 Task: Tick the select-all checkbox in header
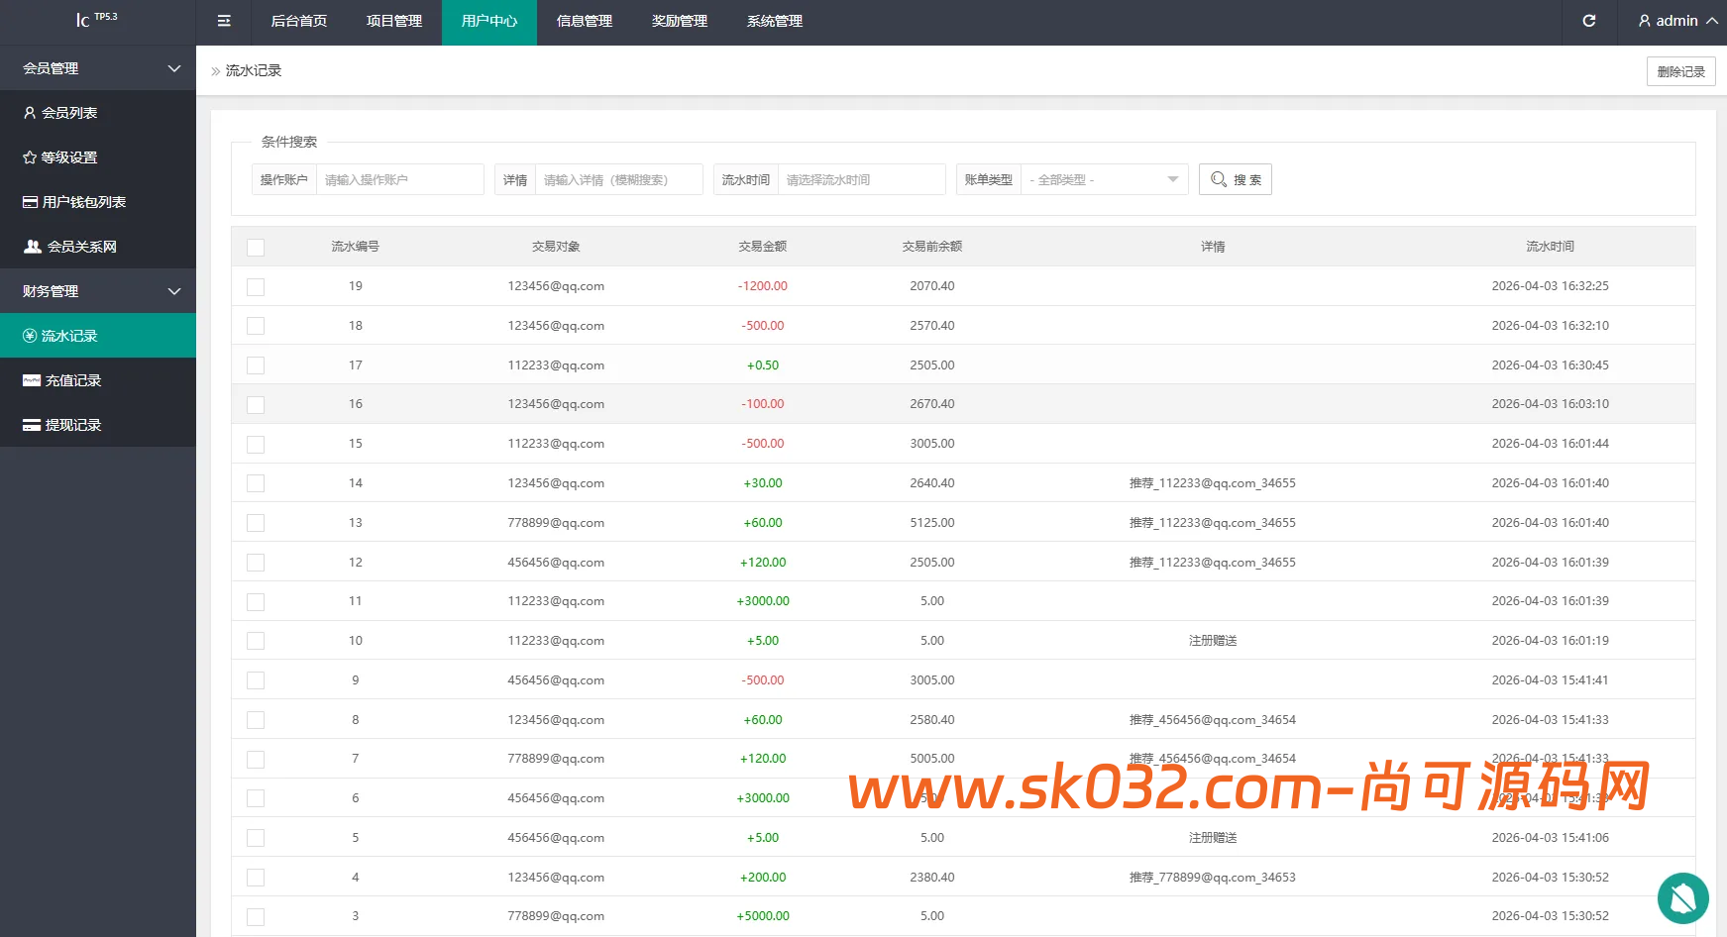tap(256, 247)
